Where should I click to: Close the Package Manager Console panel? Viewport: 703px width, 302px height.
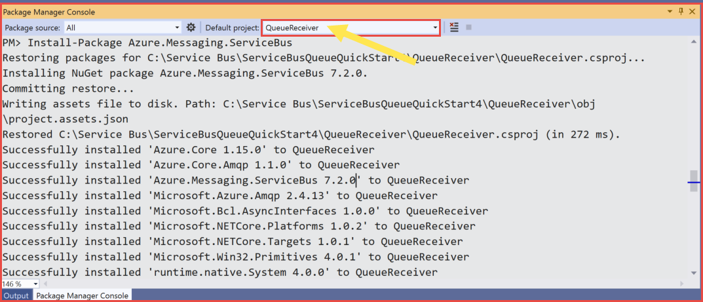[693, 12]
